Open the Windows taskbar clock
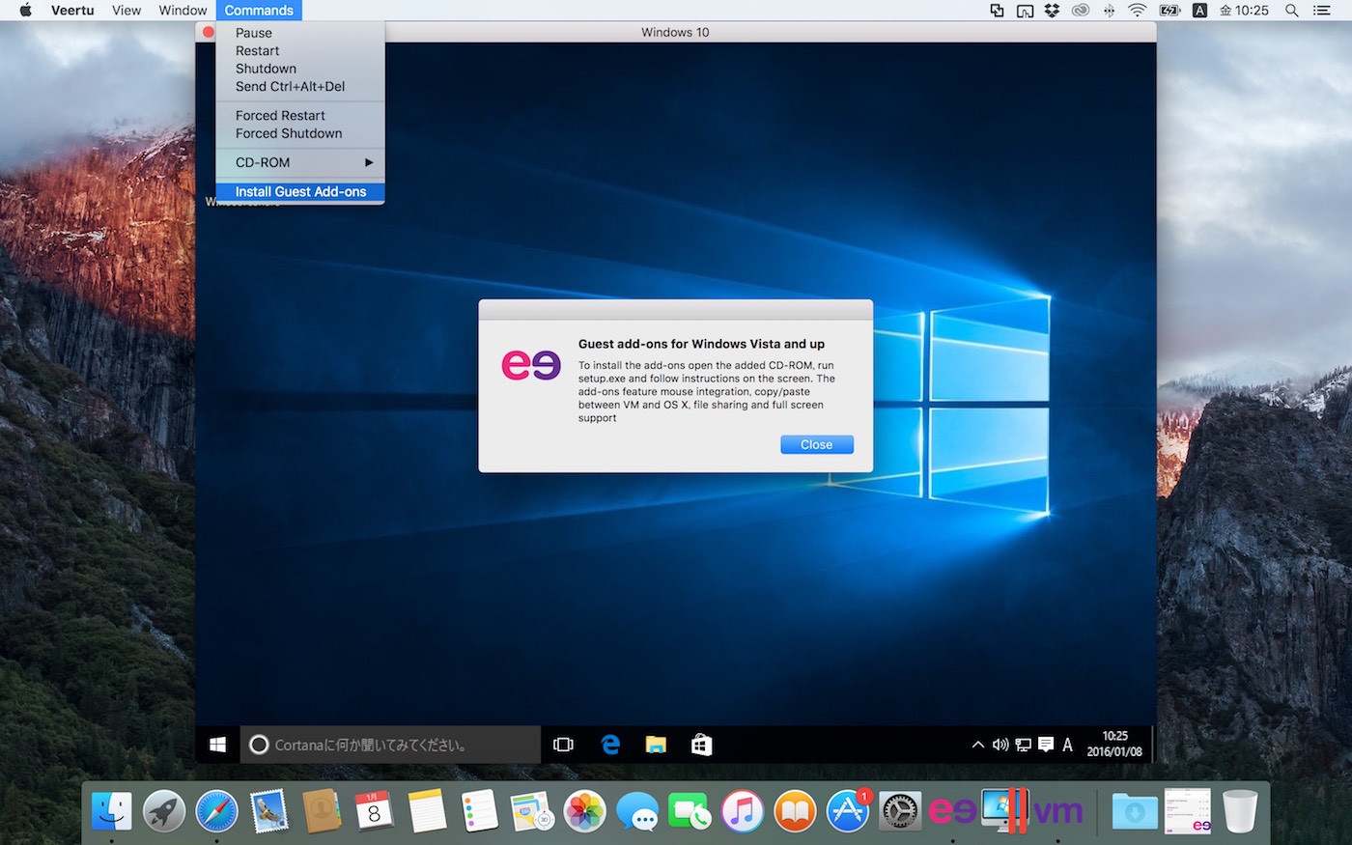This screenshot has width=1352, height=845. [x=1114, y=744]
